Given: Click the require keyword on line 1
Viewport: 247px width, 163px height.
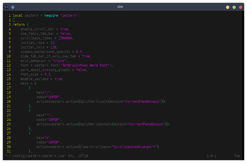Looking at the screenshot, I should 51,15.
